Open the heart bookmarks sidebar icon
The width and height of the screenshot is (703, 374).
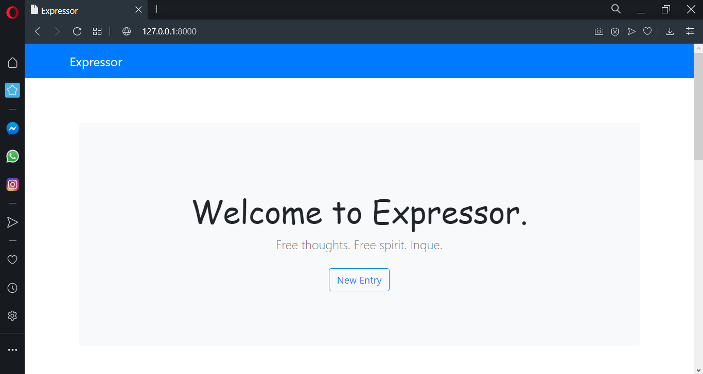12,260
